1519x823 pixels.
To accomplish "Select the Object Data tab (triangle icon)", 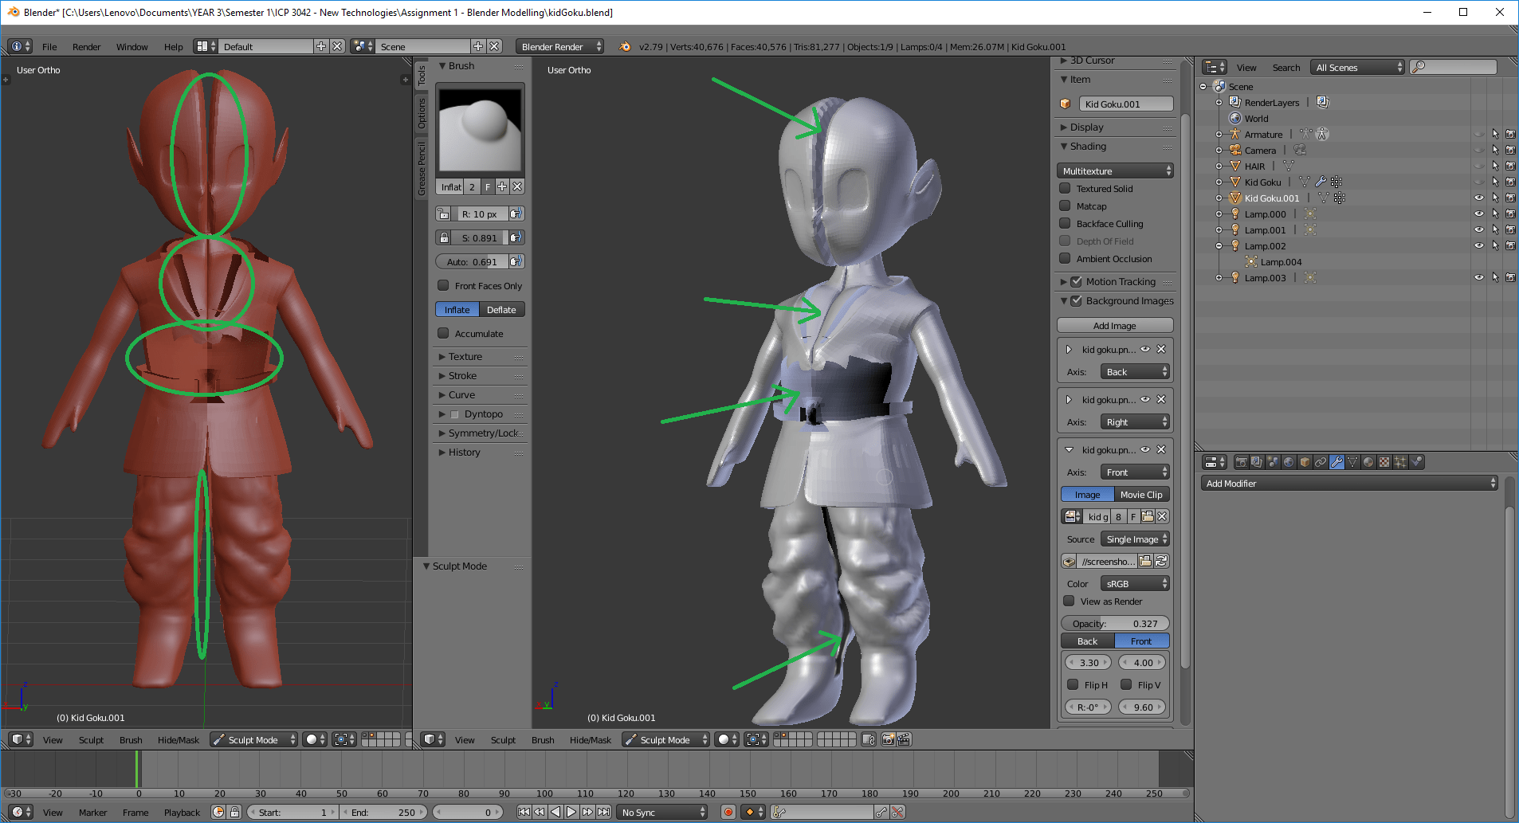I will (x=1354, y=461).
